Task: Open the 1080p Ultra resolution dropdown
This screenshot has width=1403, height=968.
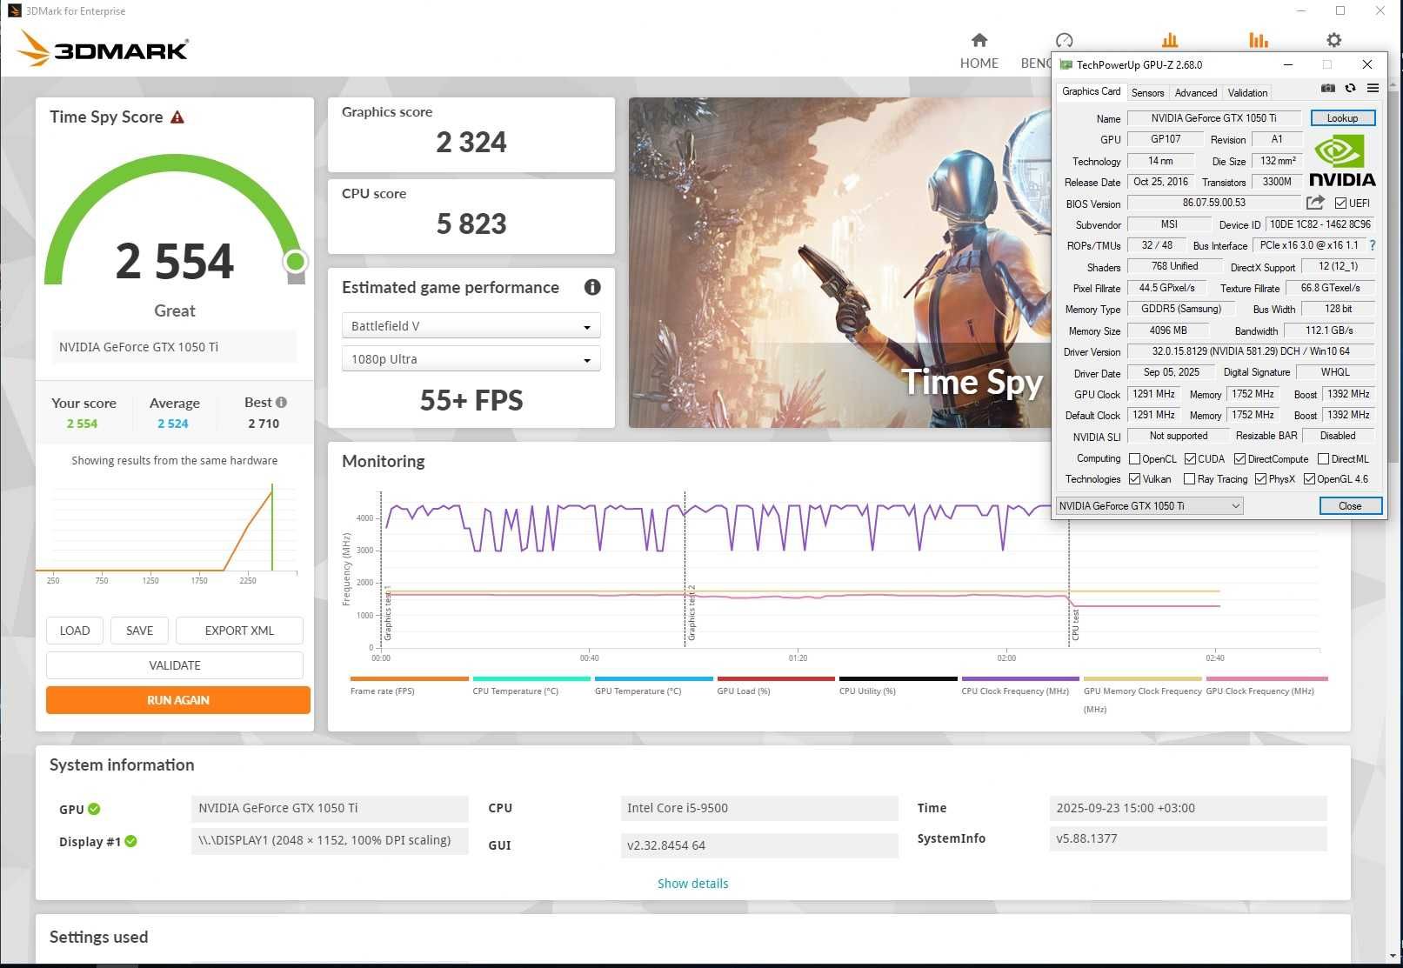Action: (471, 359)
